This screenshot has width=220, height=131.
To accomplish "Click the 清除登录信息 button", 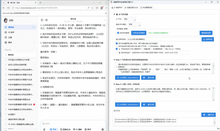I will pos(206,33).
